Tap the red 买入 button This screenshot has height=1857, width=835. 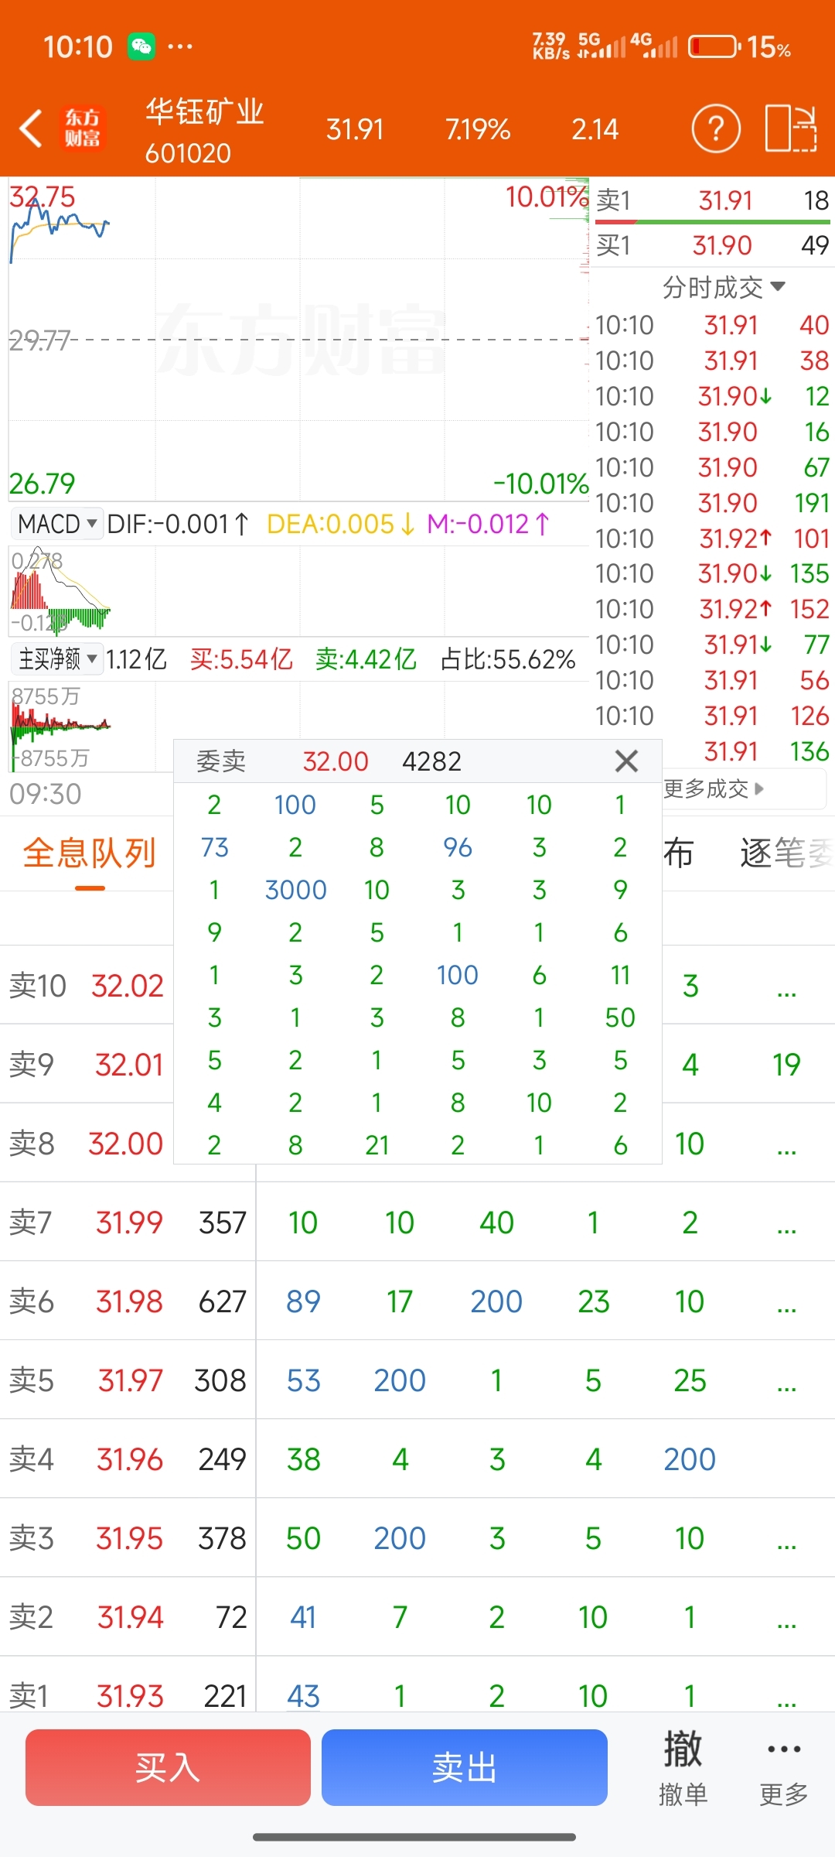pyautogui.click(x=168, y=1768)
